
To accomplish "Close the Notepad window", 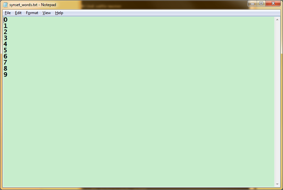I will [273, 4].
